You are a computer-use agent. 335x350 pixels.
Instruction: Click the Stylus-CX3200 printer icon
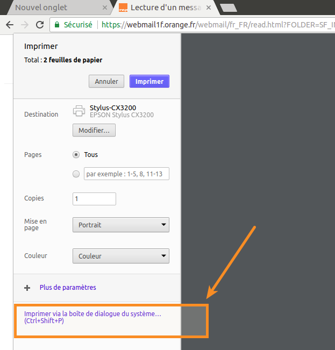pos(79,111)
